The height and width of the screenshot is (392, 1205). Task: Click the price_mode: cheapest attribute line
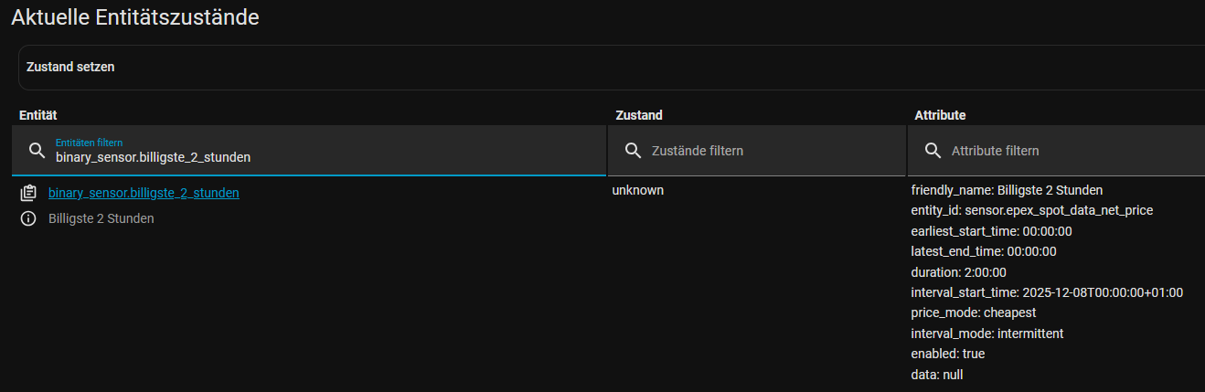click(x=973, y=313)
